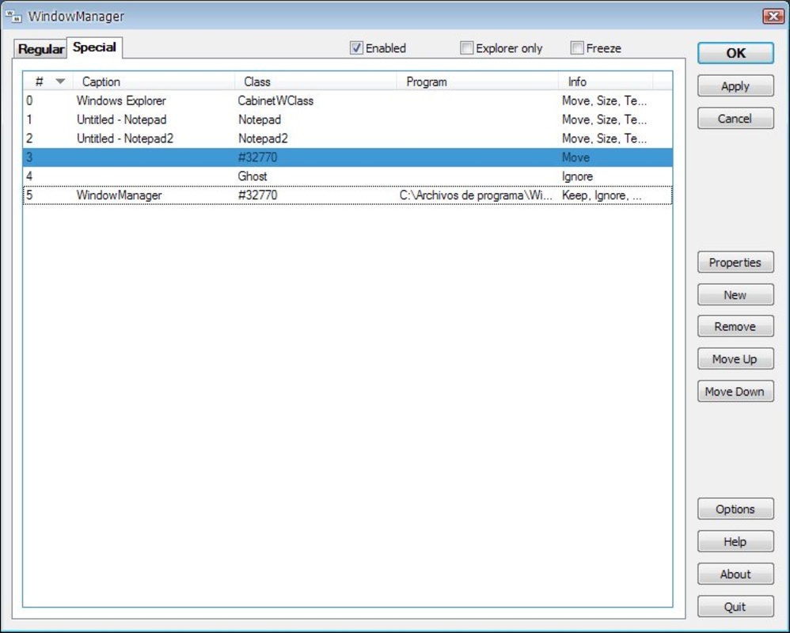Click the # column sort arrow

coord(60,81)
